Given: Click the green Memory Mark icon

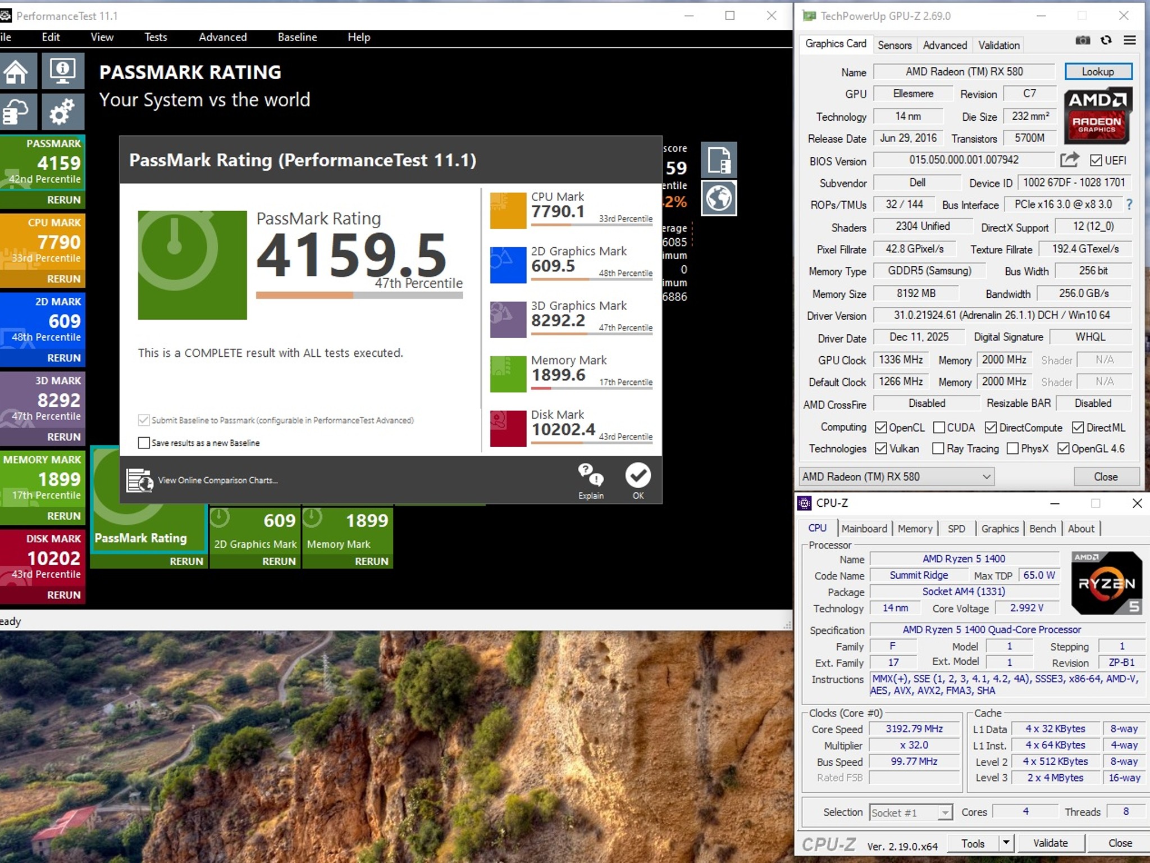Looking at the screenshot, I should point(508,374).
